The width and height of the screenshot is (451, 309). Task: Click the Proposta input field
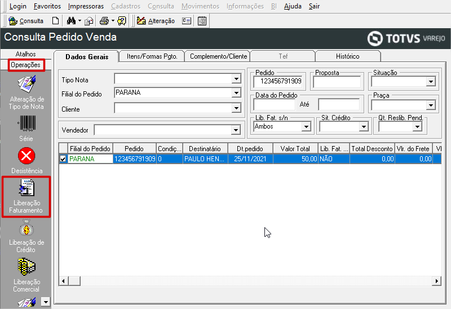(x=337, y=82)
